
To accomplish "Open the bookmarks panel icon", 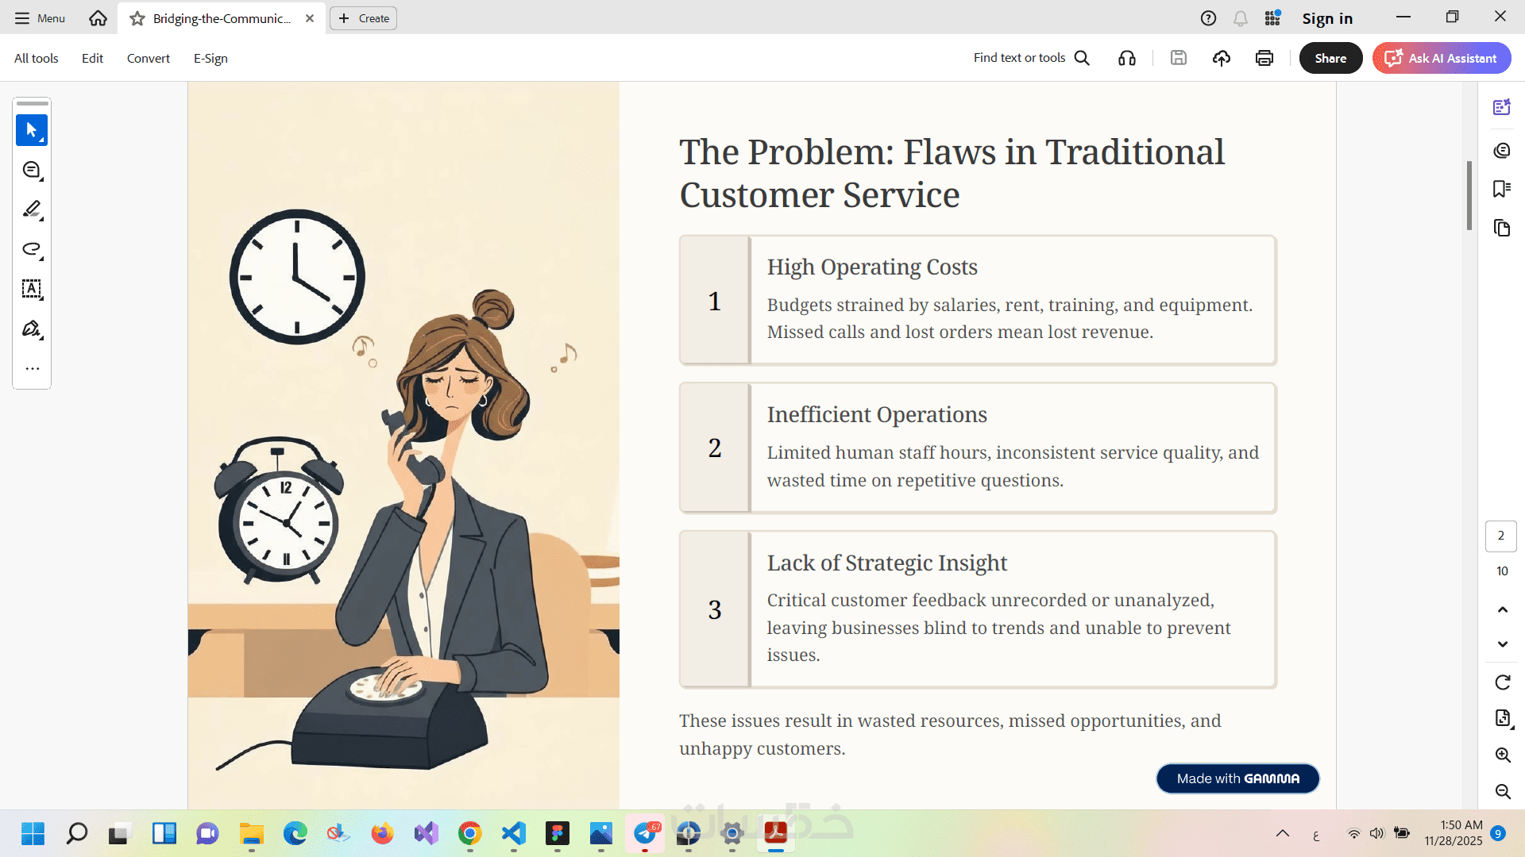I will click(x=1501, y=189).
